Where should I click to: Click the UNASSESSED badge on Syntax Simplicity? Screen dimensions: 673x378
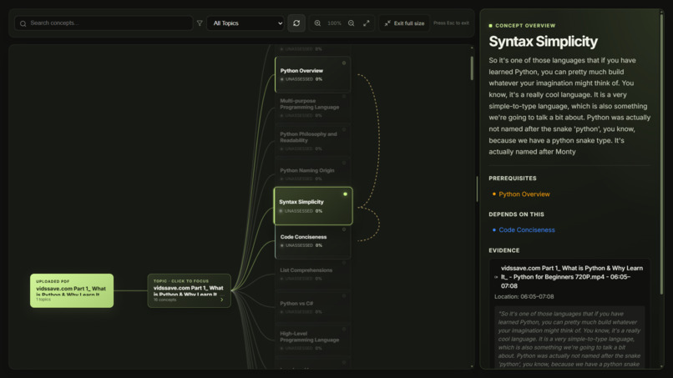298,211
